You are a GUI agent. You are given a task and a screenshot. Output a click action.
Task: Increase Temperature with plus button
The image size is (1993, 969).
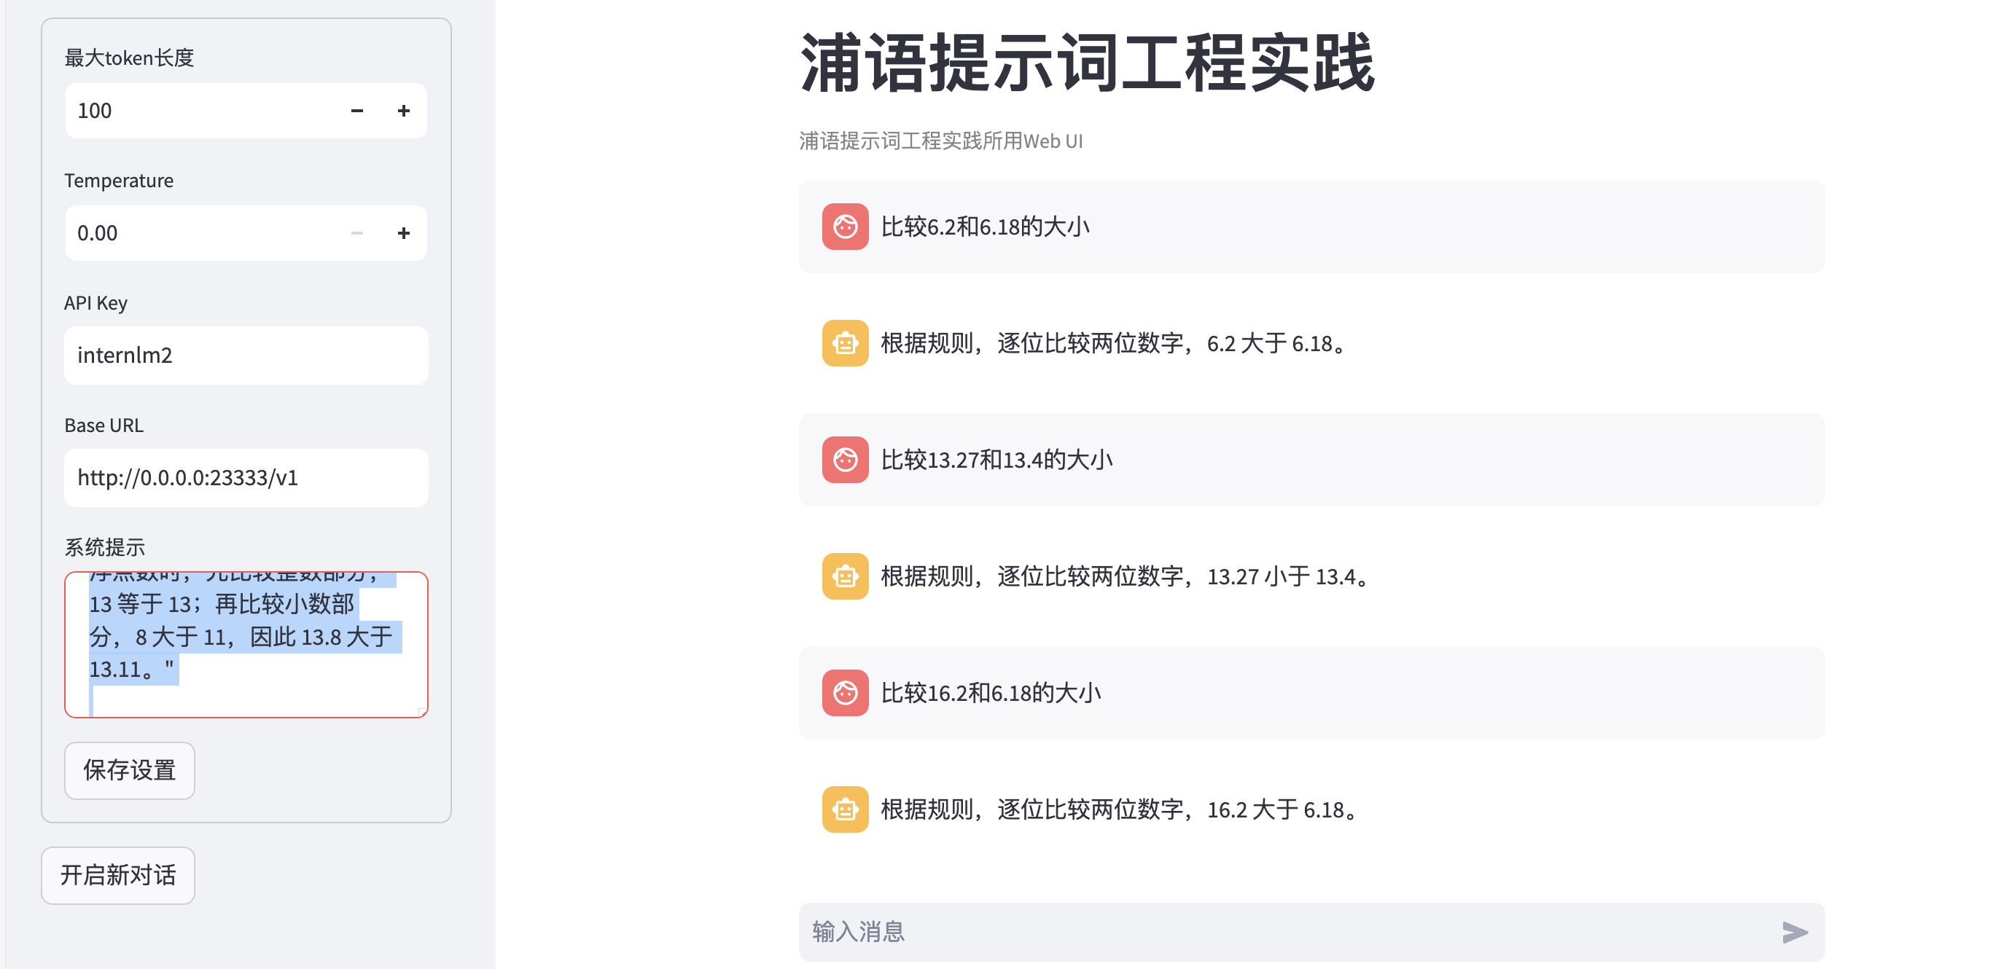coord(403,234)
